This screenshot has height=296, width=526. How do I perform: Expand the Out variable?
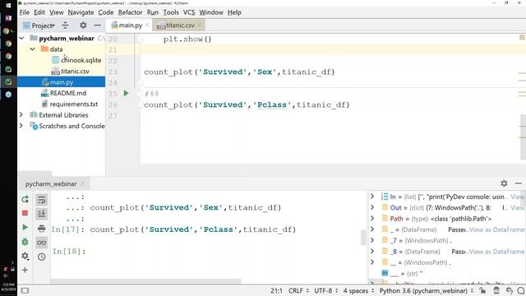[x=372, y=208]
